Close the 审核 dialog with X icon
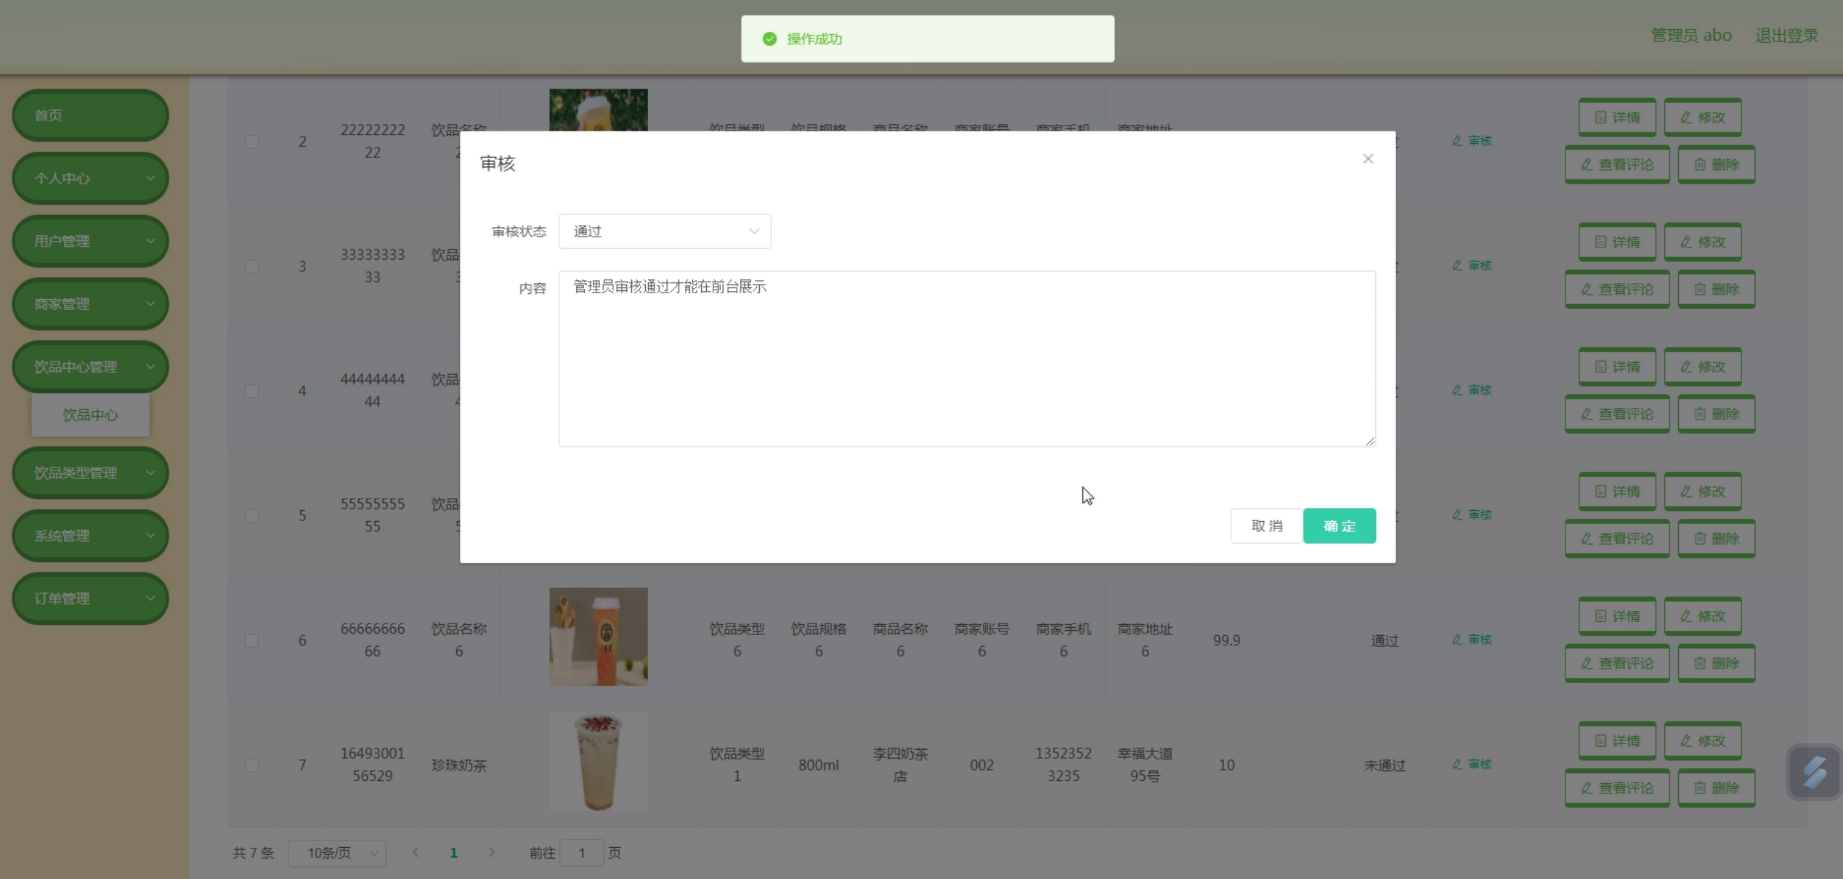This screenshot has height=879, width=1843. (x=1367, y=159)
